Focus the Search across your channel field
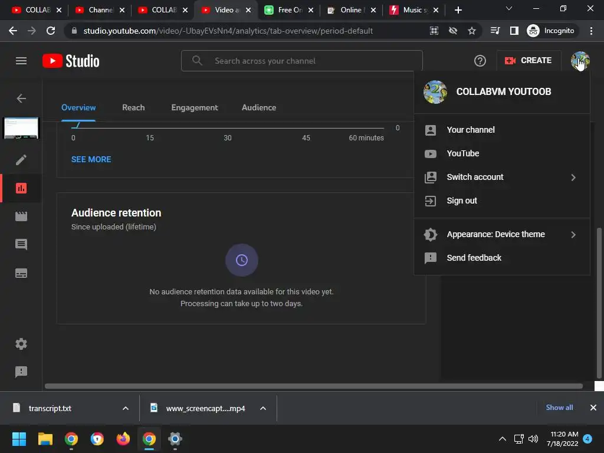The width and height of the screenshot is (604, 453). coord(302,61)
